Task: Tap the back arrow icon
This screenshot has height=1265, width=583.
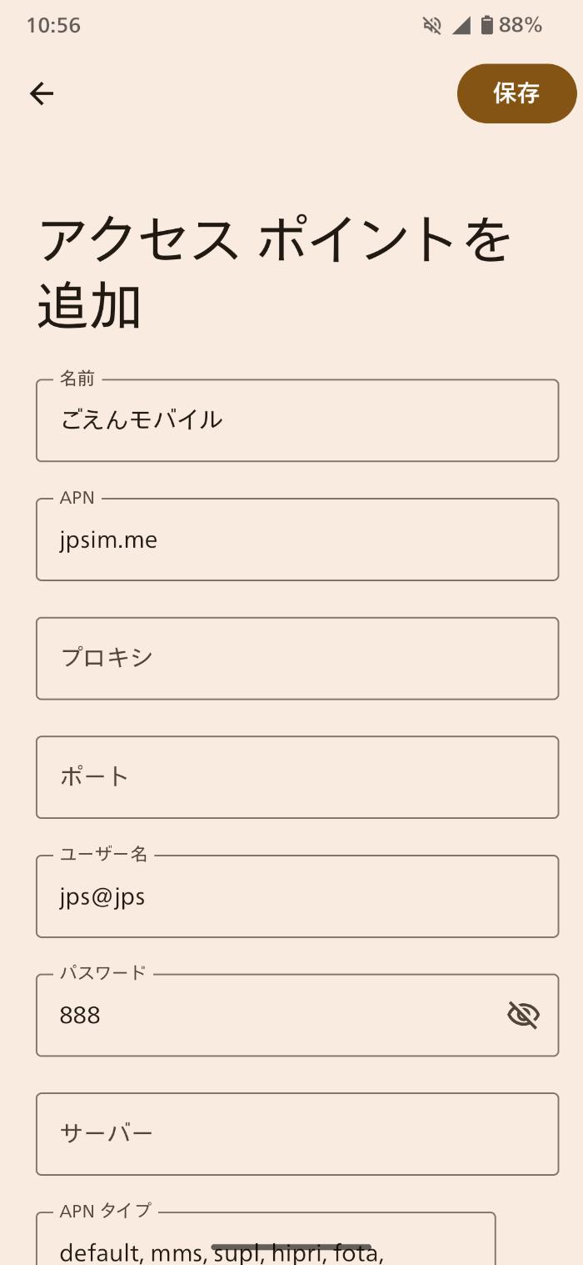Action: (42, 93)
